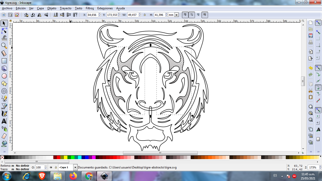Viewport: 322px width, 181px height.
Task: Click the no-color X swatch
Action: (2, 157)
